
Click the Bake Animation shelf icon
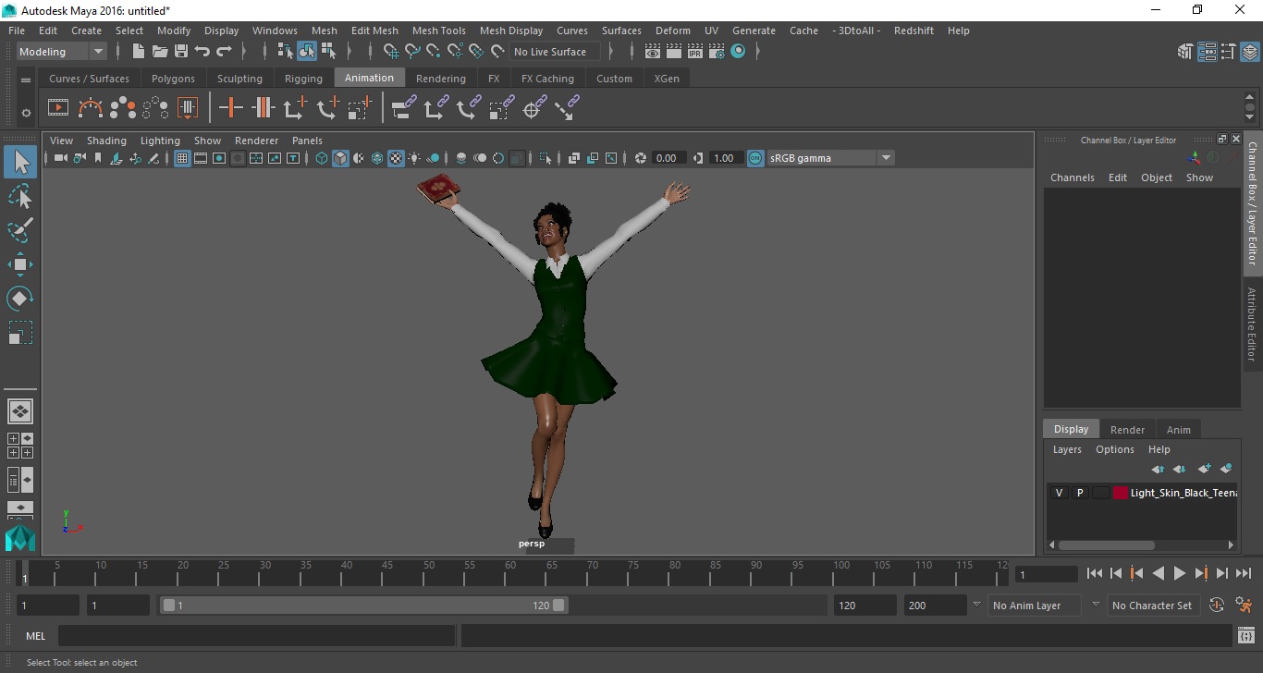188,108
